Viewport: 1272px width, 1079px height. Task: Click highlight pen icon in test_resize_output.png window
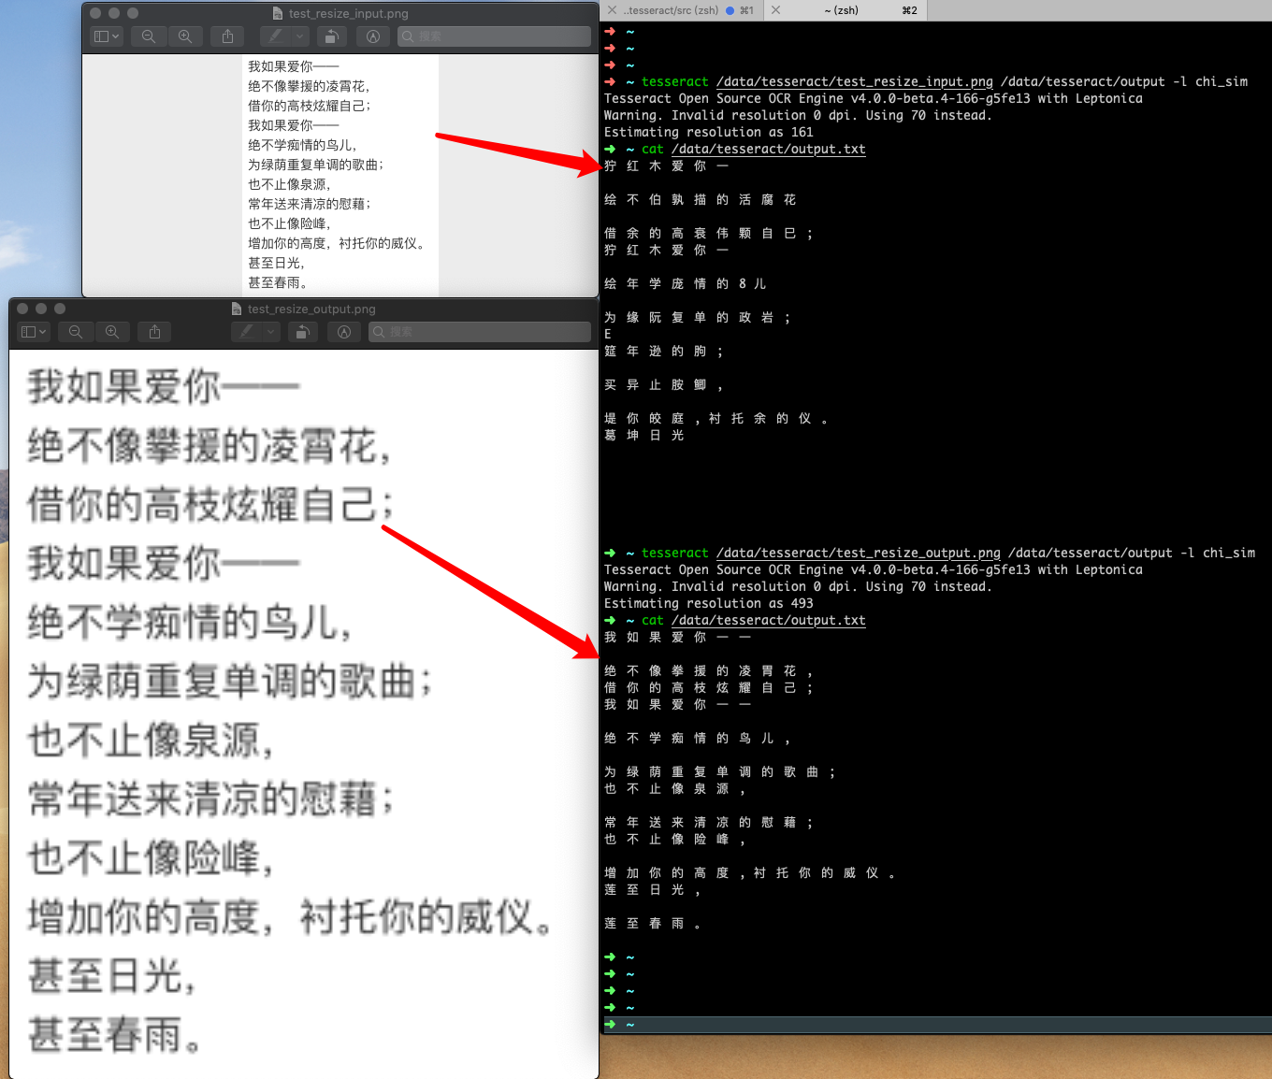pyautogui.click(x=246, y=332)
